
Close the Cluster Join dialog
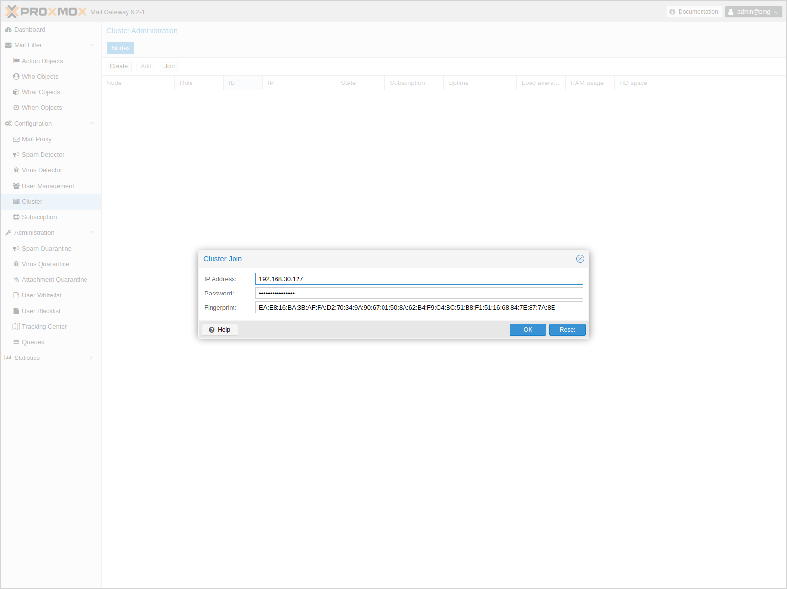(x=580, y=259)
